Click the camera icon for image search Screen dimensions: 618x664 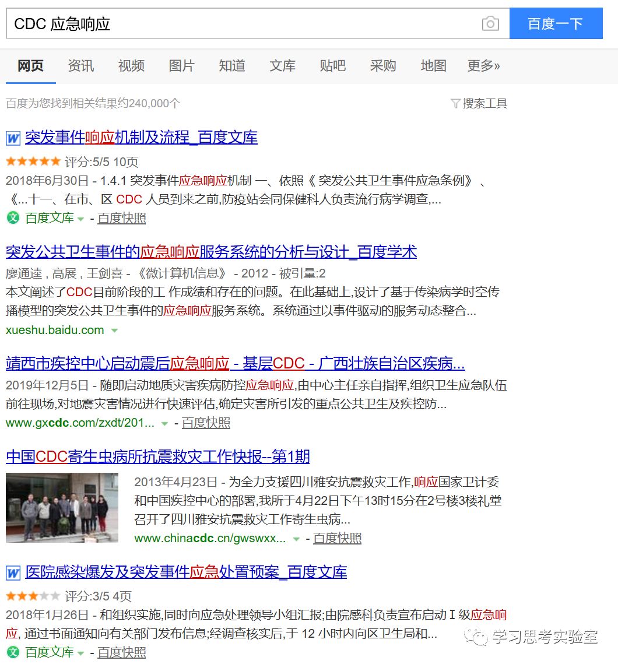491,23
